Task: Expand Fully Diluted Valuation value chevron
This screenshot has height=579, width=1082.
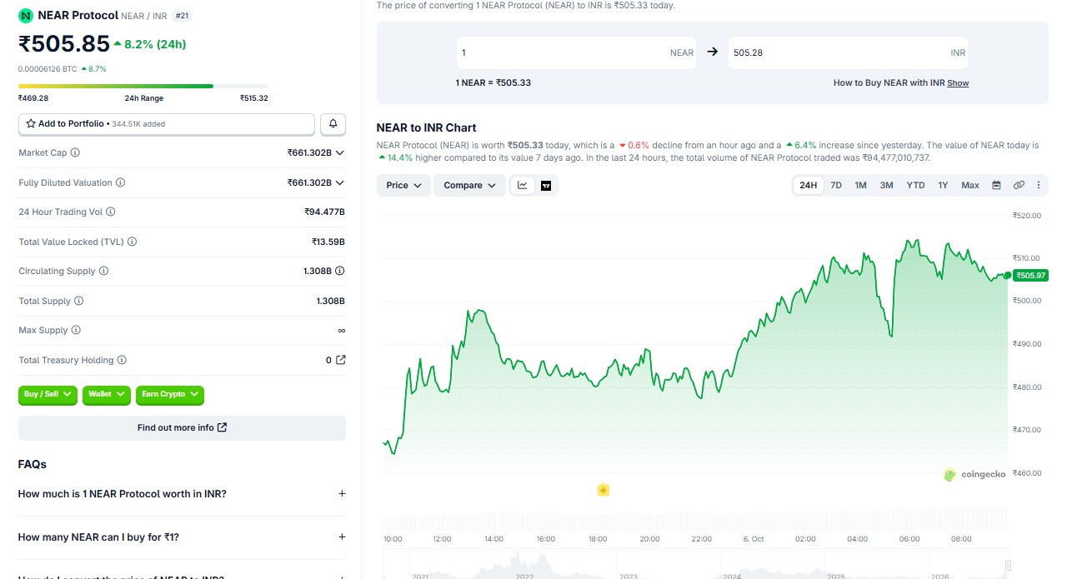Action: (340, 182)
